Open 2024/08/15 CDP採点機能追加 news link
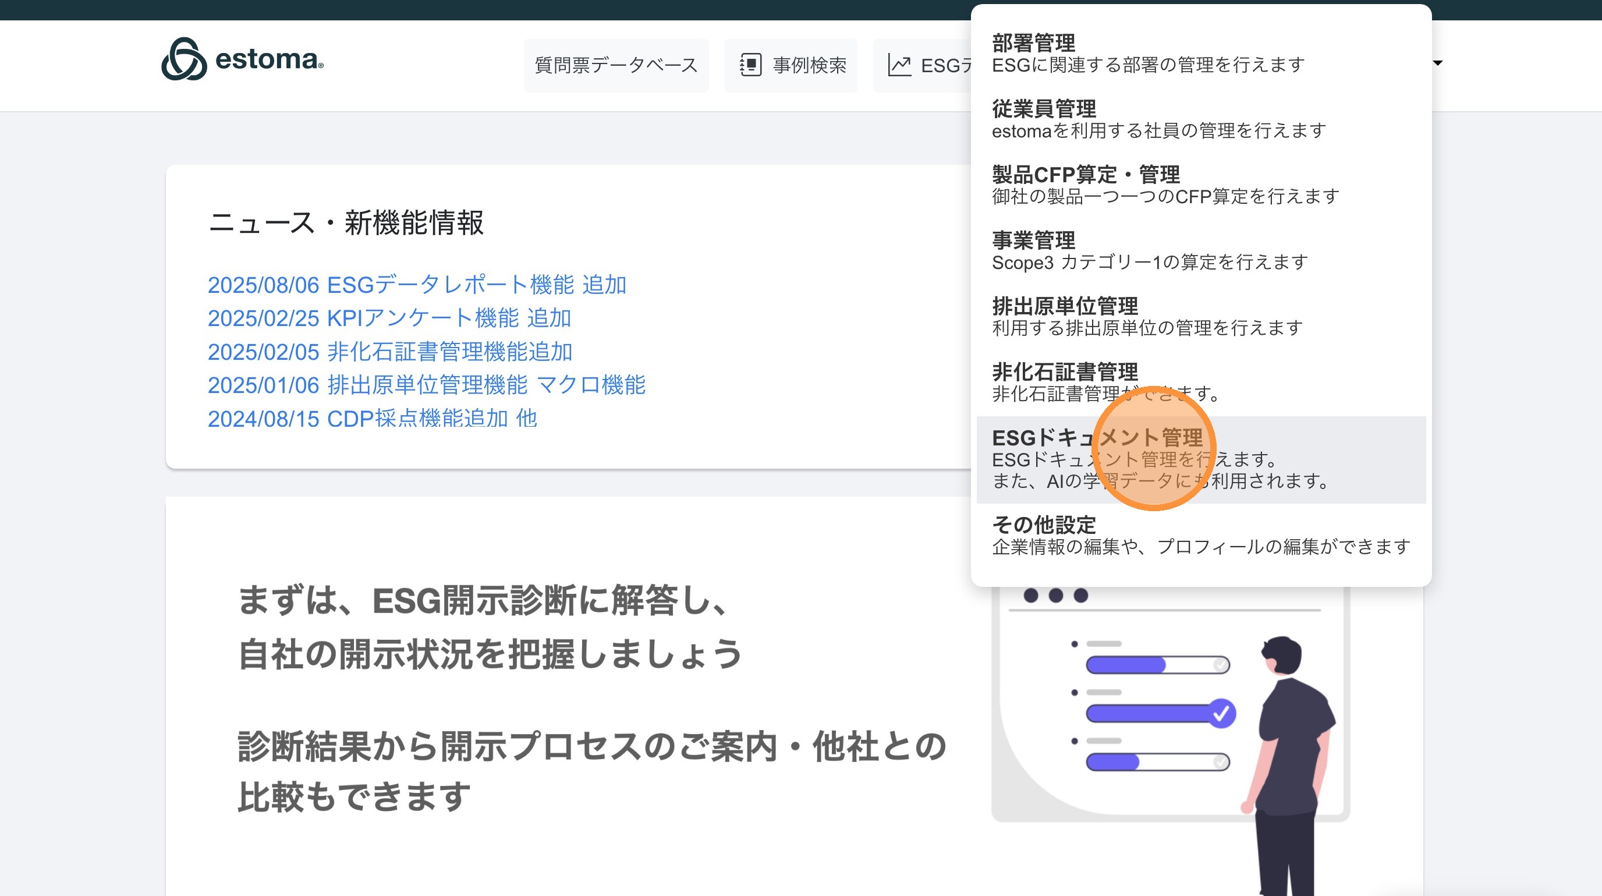The height and width of the screenshot is (896, 1602). point(372,419)
